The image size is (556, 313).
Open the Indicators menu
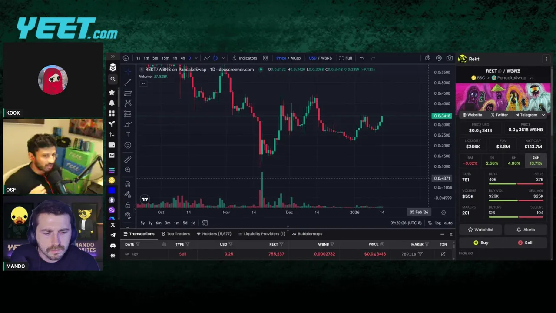pyautogui.click(x=245, y=58)
